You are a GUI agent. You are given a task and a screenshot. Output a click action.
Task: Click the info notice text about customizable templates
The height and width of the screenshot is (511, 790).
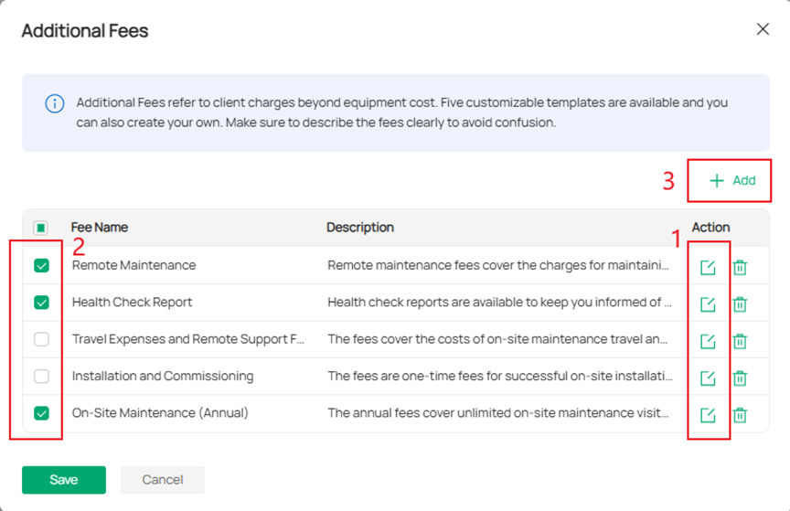(x=402, y=112)
